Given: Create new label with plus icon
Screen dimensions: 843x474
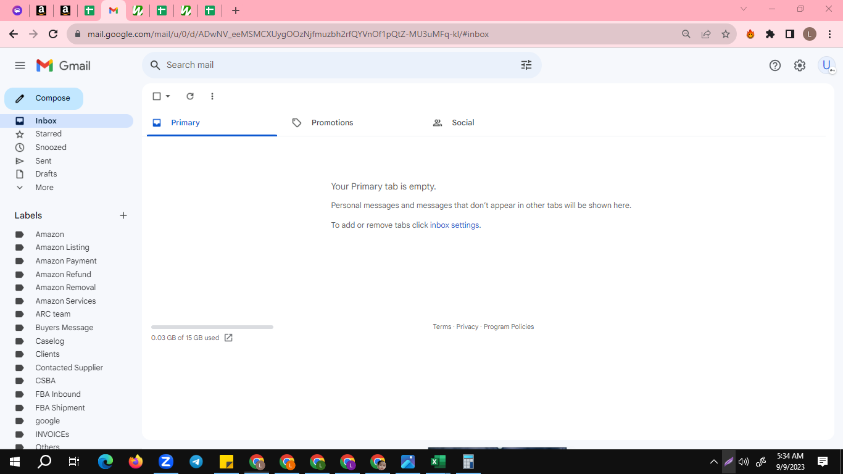Looking at the screenshot, I should pyautogui.click(x=123, y=215).
